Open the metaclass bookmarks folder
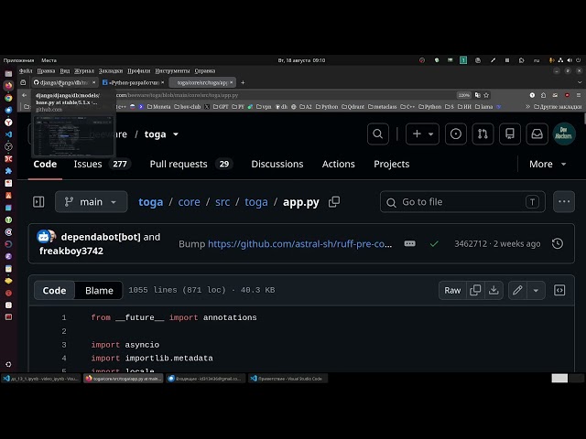Screen dimensions: 586x439 383,107
